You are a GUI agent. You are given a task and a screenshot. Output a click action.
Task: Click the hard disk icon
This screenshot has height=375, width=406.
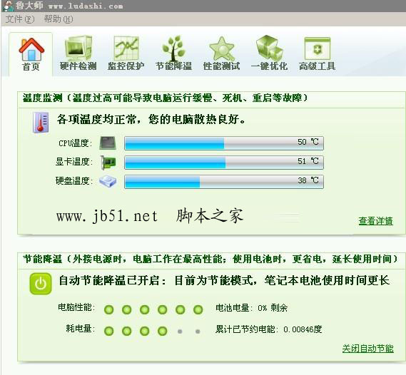coord(108,181)
